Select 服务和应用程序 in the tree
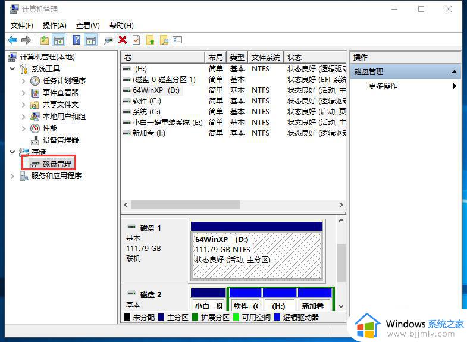Image resolution: width=467 pixels, height=342 pixels. [x=57, y=176]
